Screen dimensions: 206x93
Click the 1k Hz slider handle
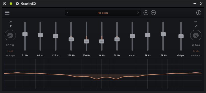102,41
